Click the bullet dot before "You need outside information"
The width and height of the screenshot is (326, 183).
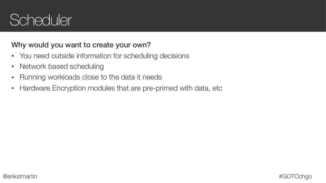pos(13,56)
